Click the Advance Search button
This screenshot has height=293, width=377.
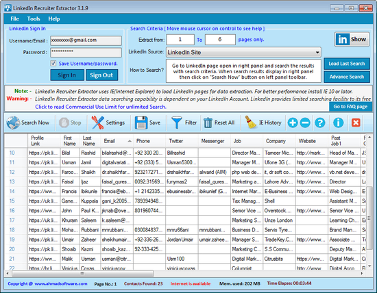(x=347, y=77)
